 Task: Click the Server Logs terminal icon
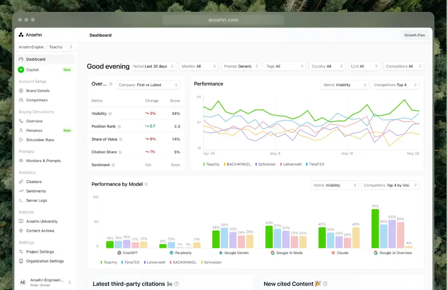pyautogui.click(x=21, y=200)
